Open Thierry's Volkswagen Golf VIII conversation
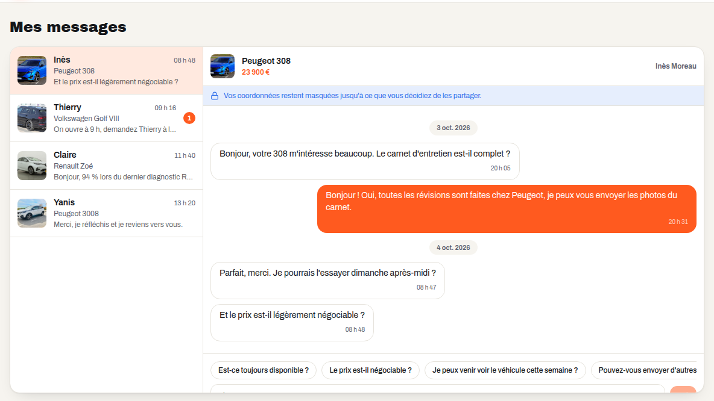This screenshot has width=714, height=401. 107,118
